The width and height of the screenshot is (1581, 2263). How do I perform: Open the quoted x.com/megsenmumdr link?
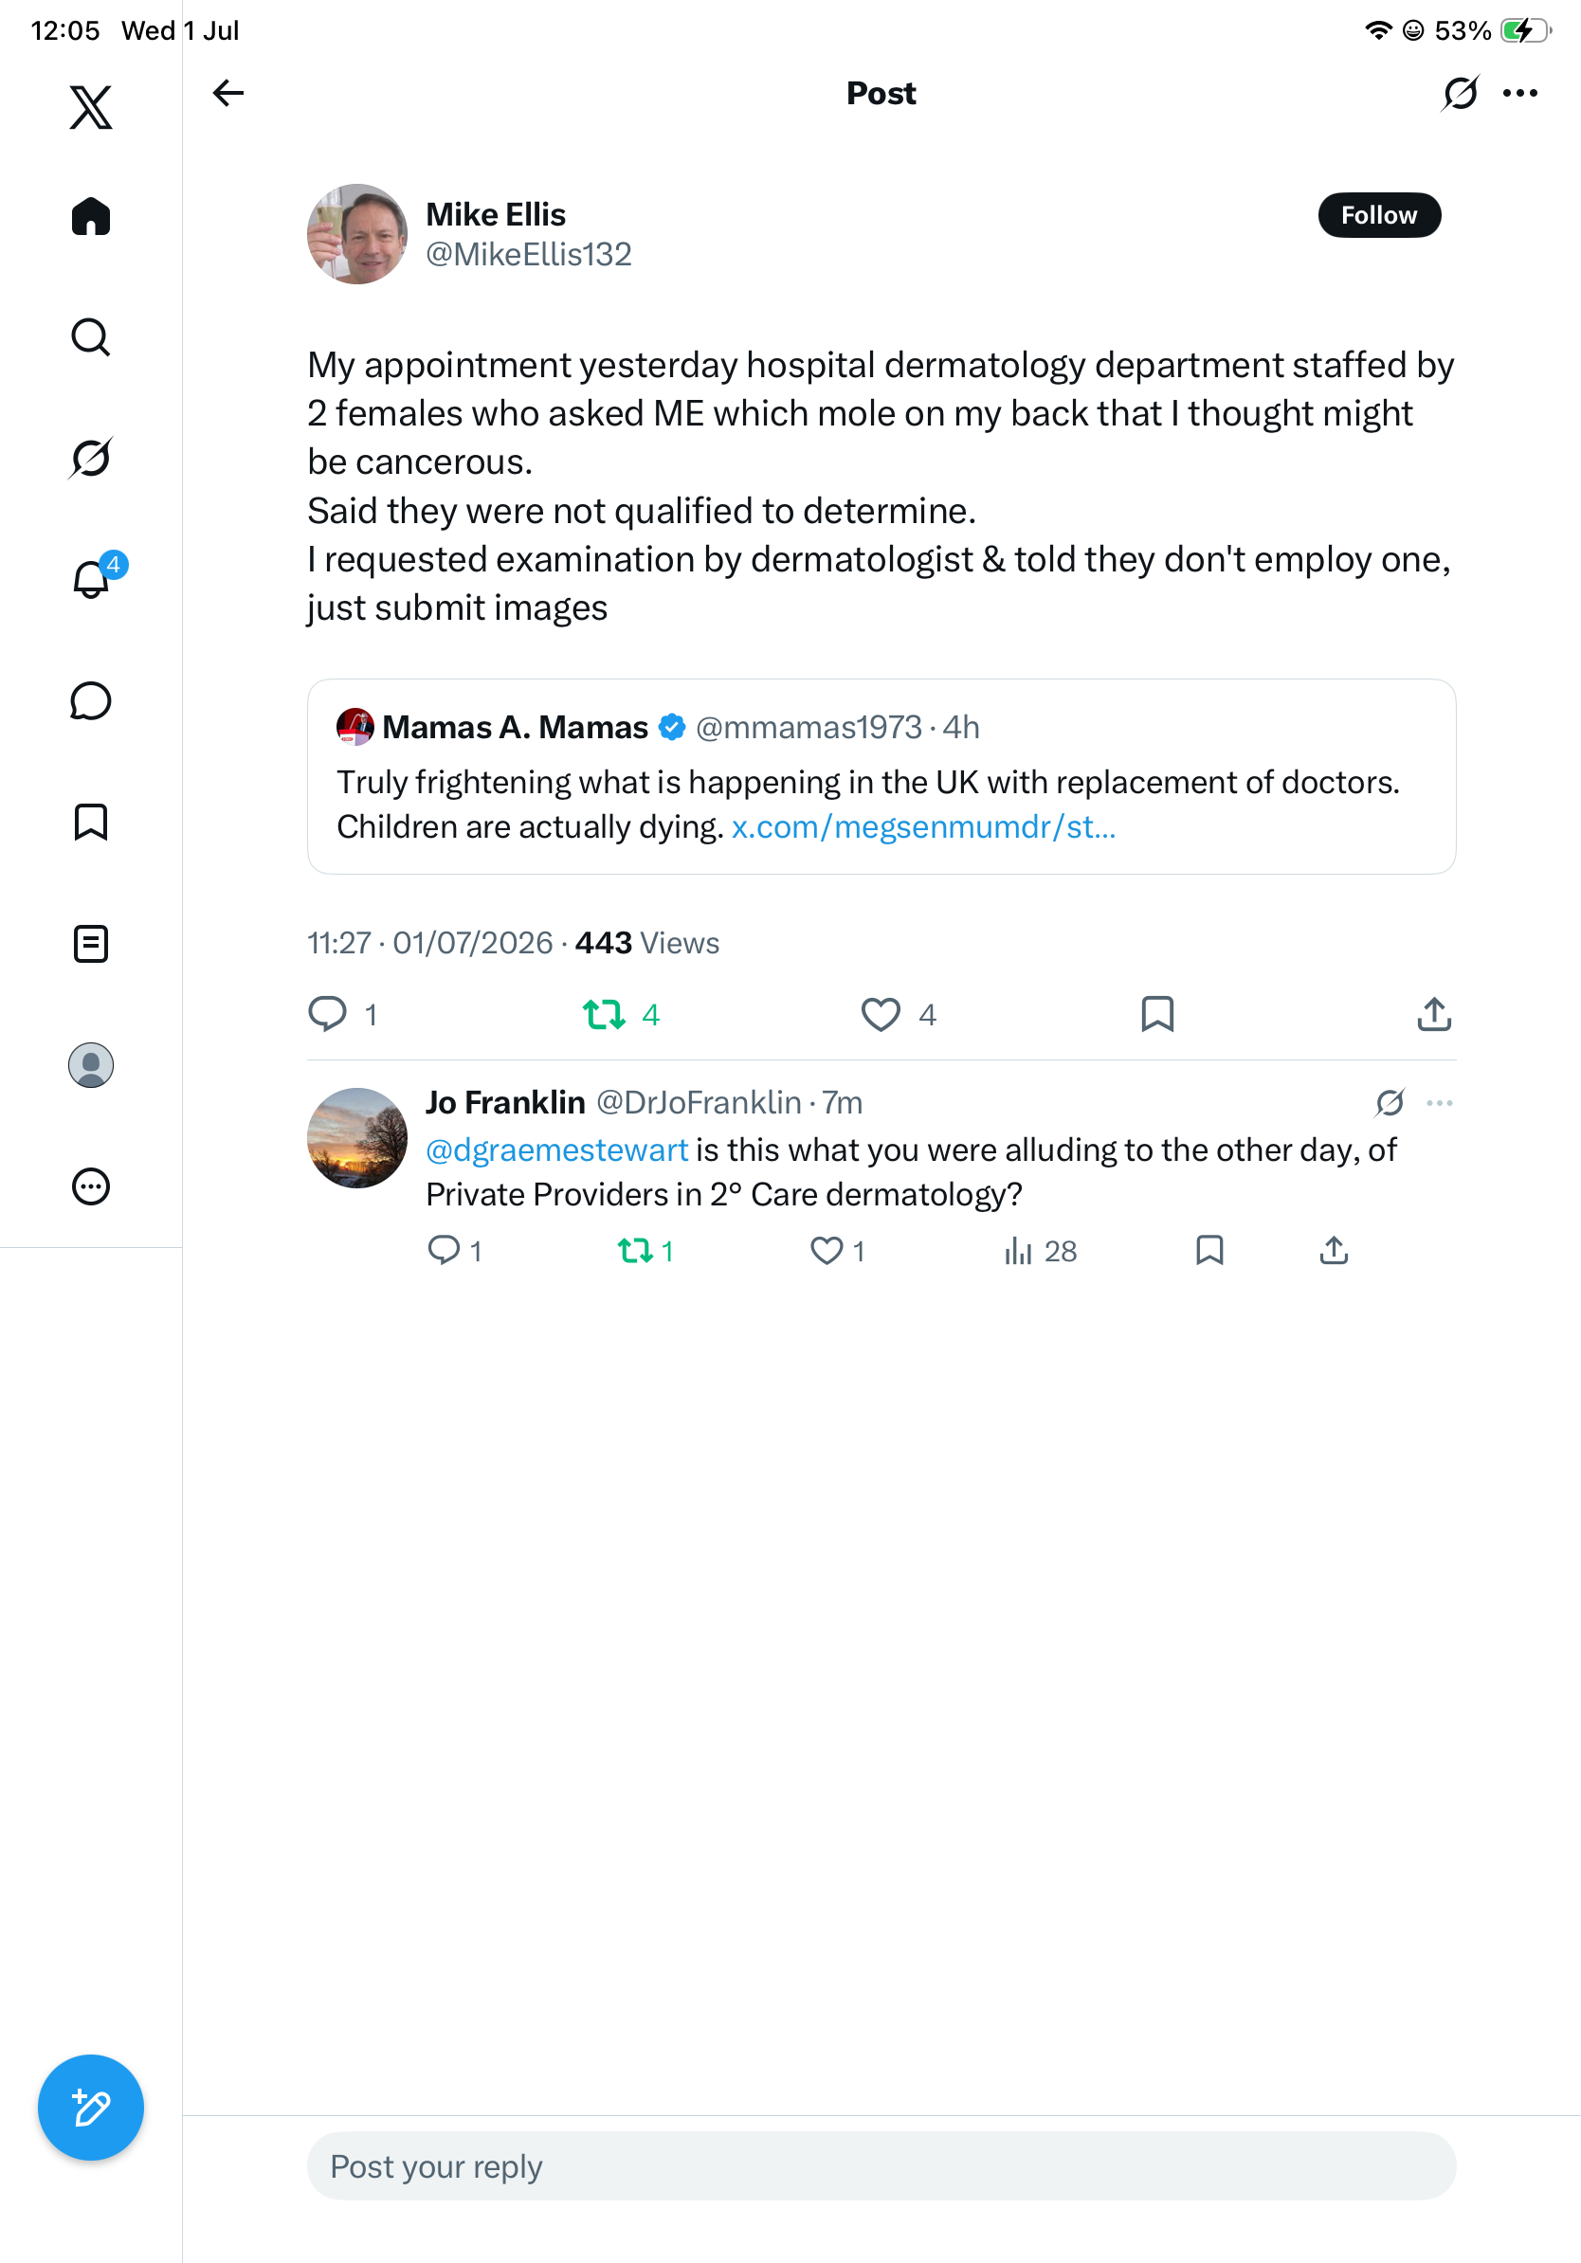[x=923, y=827]
